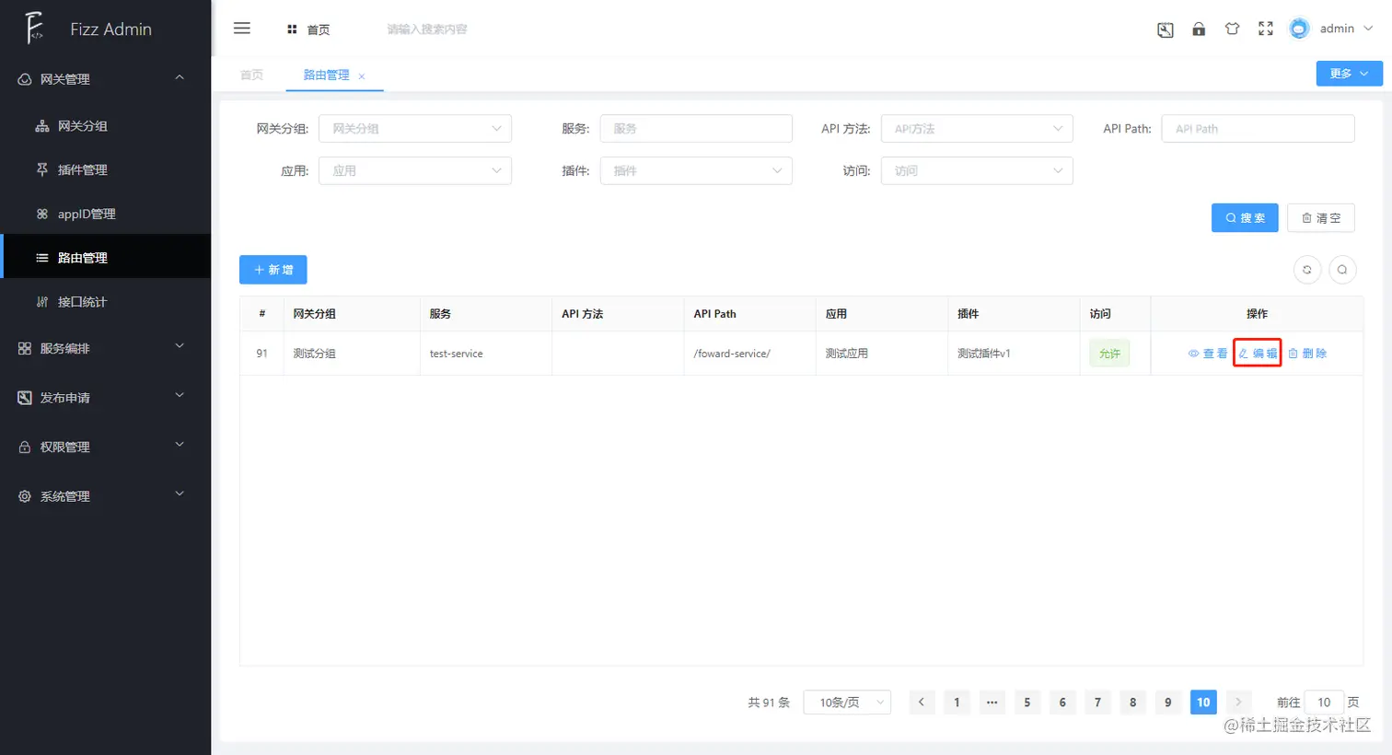Open 插件管理 in the sidebar
1392x755 pixels.
point(105,169)
